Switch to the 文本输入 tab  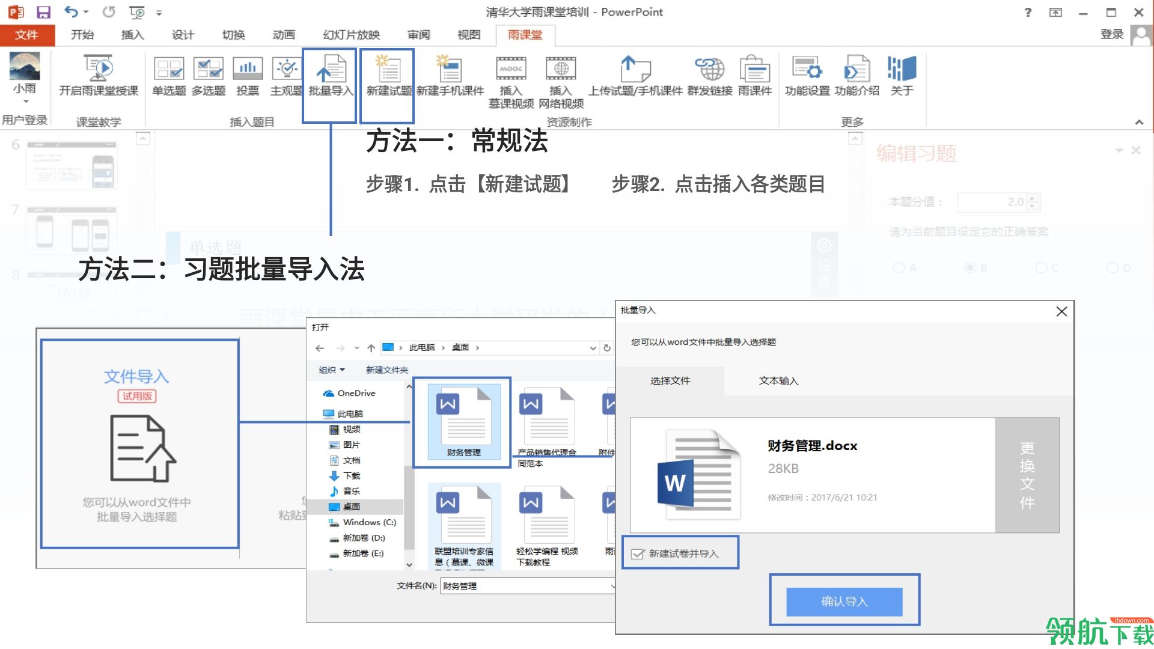pos(778,381)
